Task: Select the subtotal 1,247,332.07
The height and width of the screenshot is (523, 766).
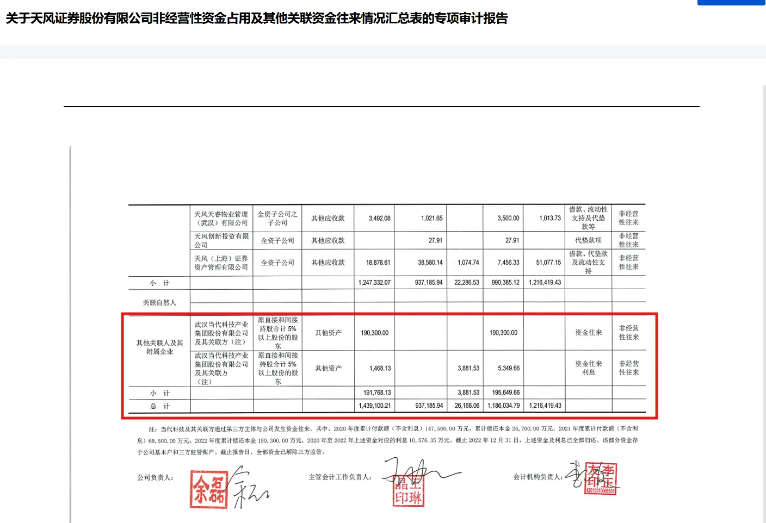Action: coord(374,283)
